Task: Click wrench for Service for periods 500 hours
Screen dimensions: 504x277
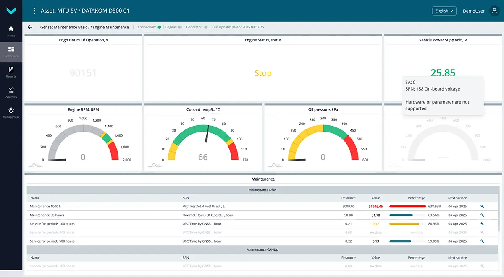Action: tap(482, 241)
